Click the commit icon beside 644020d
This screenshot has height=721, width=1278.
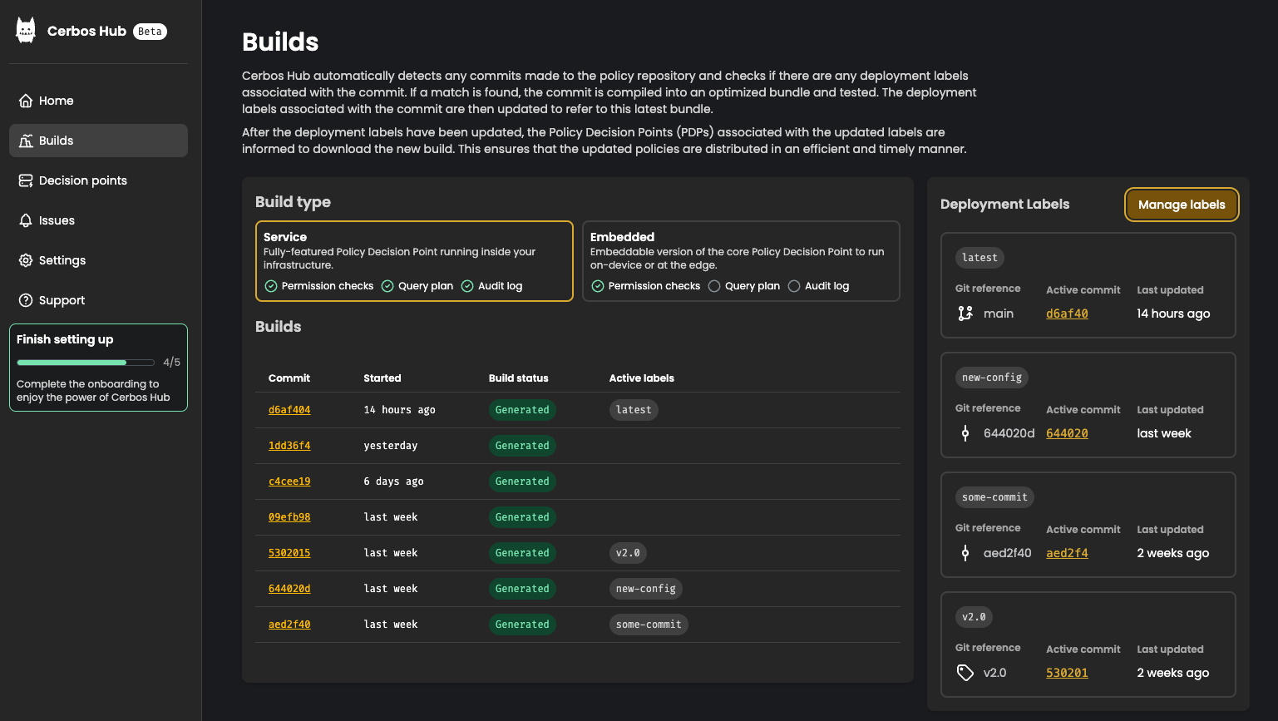click(965, 433)
